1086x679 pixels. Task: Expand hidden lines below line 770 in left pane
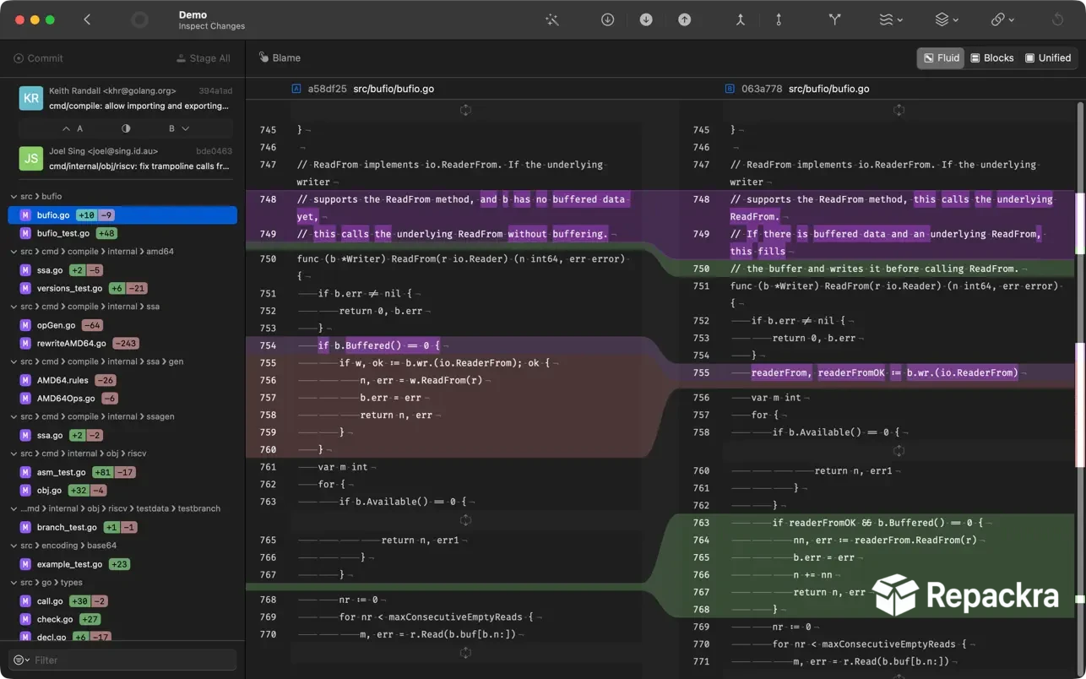coord(465,653)
